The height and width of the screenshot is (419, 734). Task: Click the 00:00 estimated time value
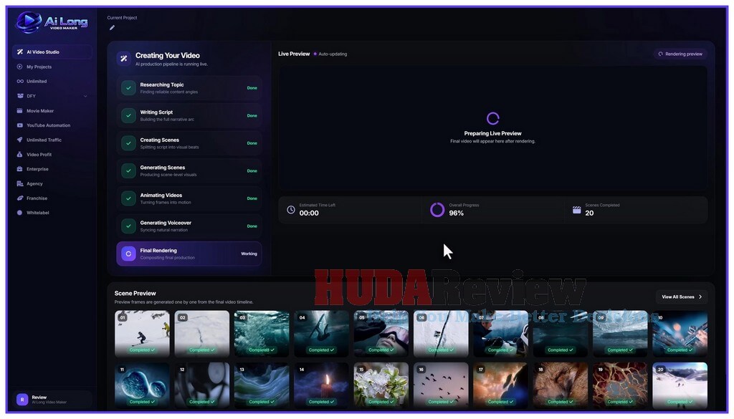pyautogui.click(x=309, y=213)
